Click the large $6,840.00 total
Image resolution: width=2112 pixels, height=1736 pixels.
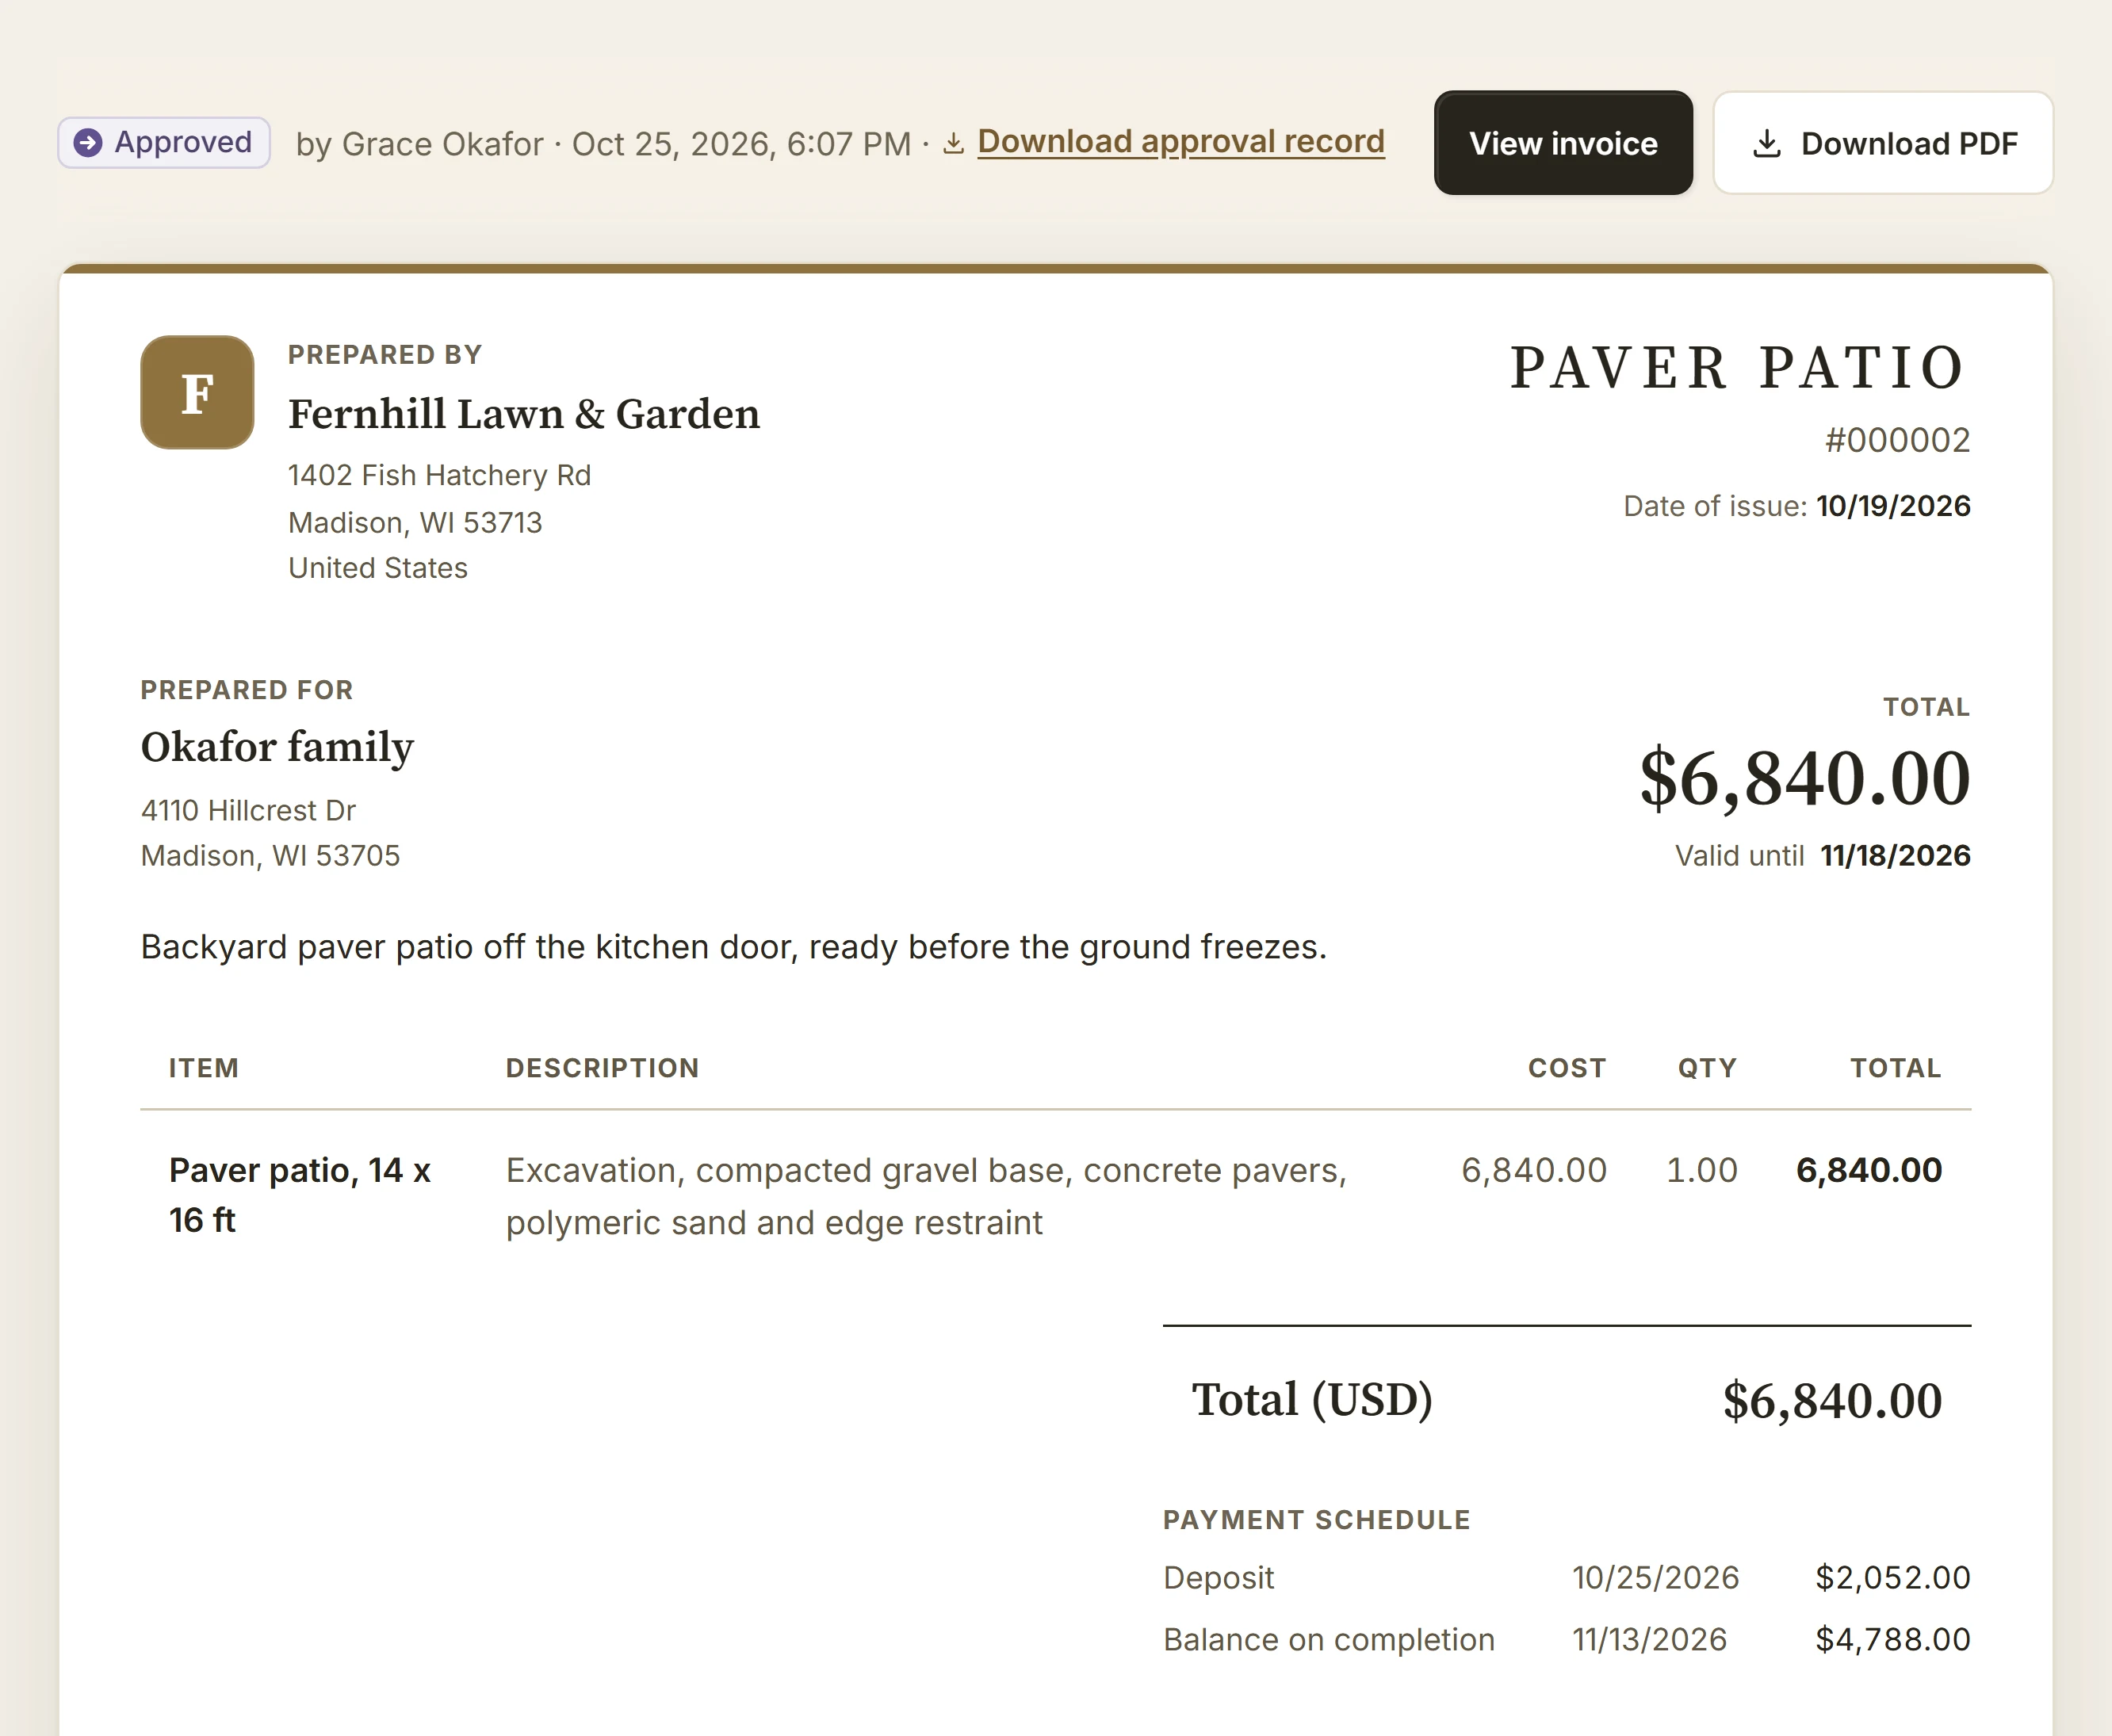(1805, 778)
